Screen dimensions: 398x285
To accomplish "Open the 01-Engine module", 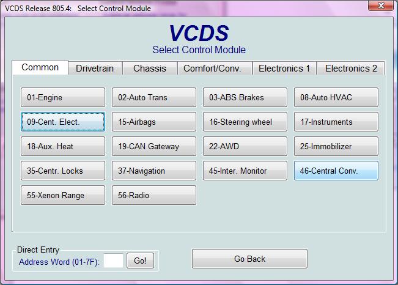I will click(x=63, y=97).
